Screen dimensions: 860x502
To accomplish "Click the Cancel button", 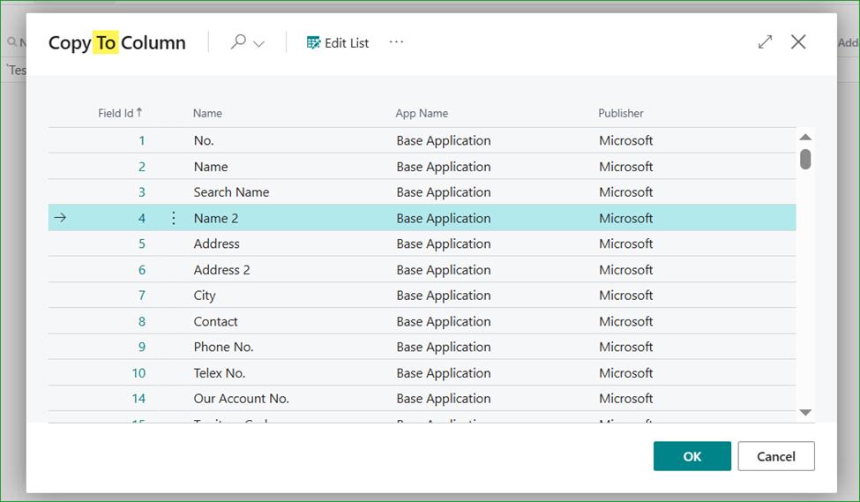I will [776, 456].
